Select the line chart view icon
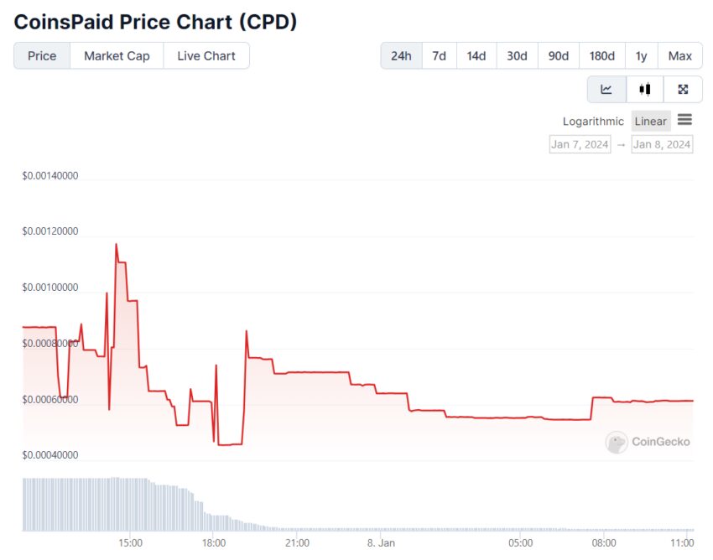 (606, 89)
